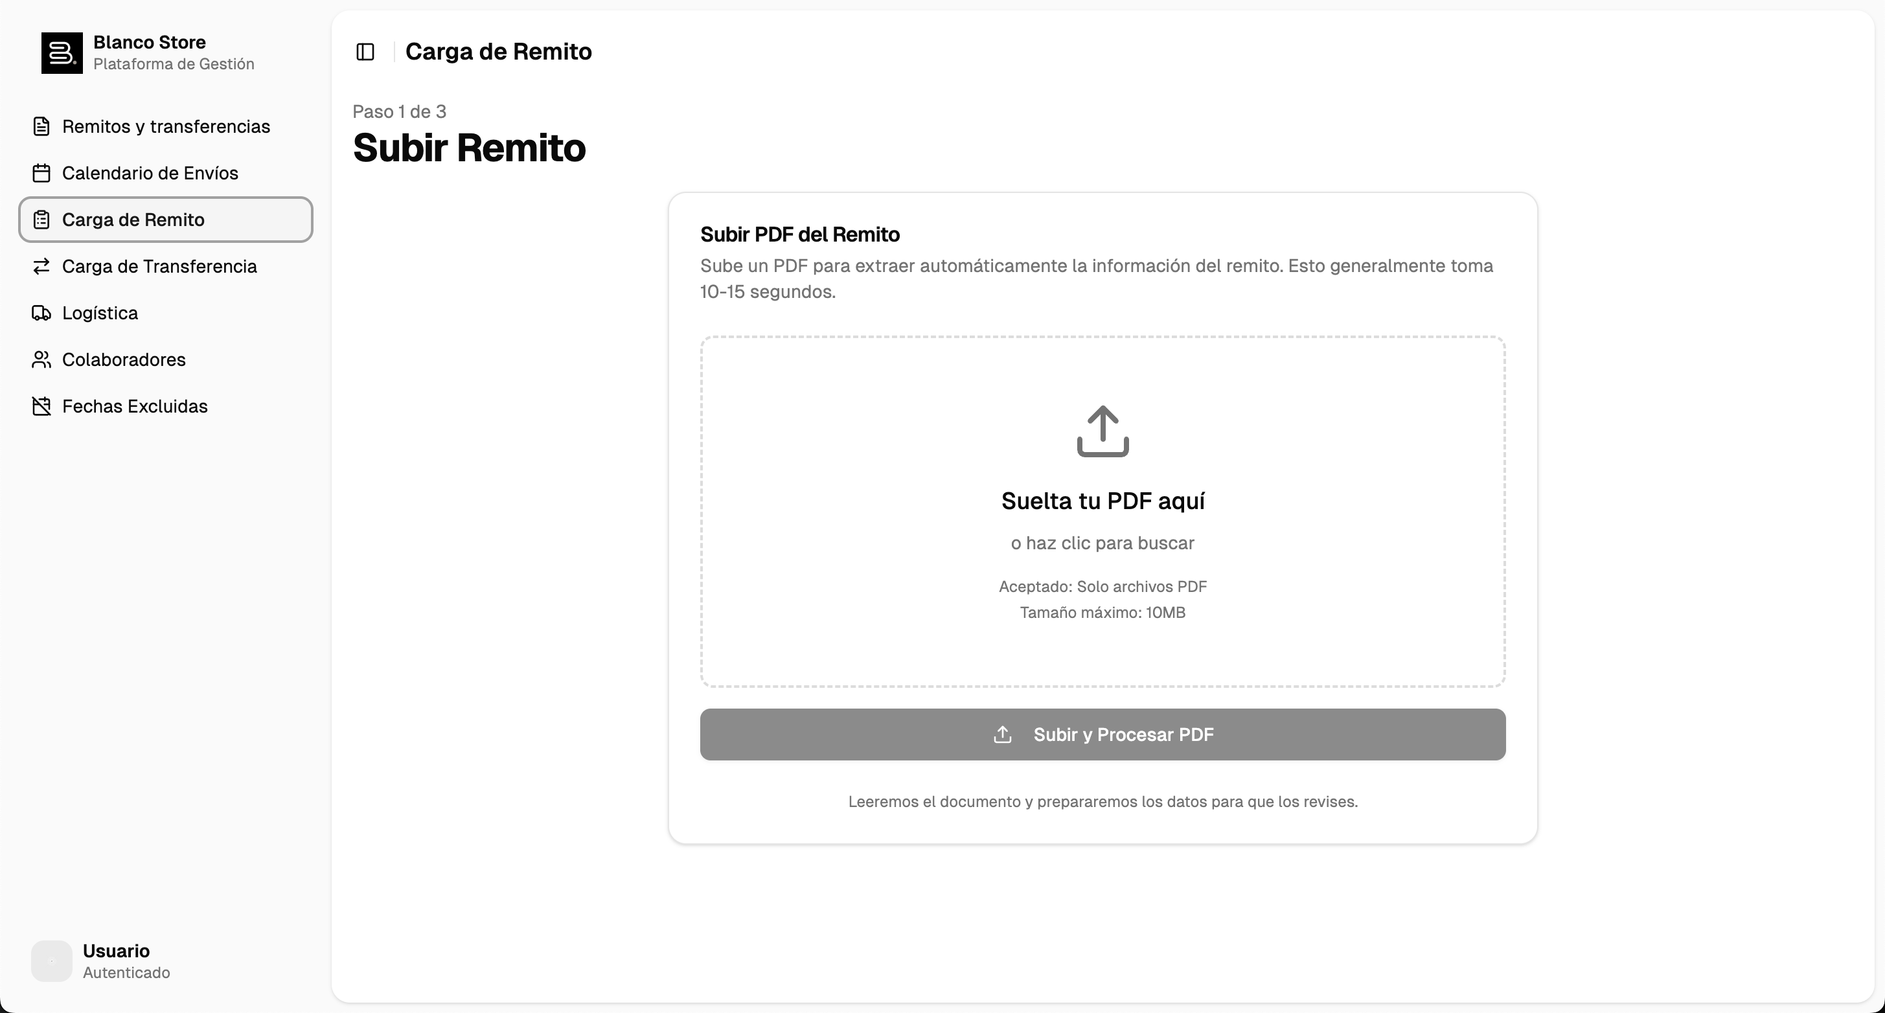Image resolution: width=1885 pixels, height=1013 pixels.
Task: Click 'o haz clic para buscar' text
Action: tap(1102, 543)
